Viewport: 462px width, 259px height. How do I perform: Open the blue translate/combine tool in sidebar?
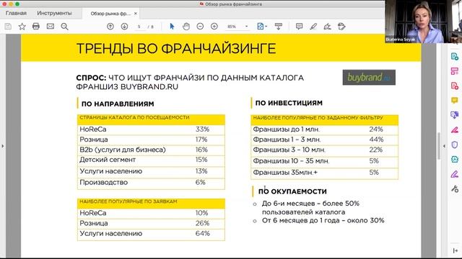[x=455, y=115]
